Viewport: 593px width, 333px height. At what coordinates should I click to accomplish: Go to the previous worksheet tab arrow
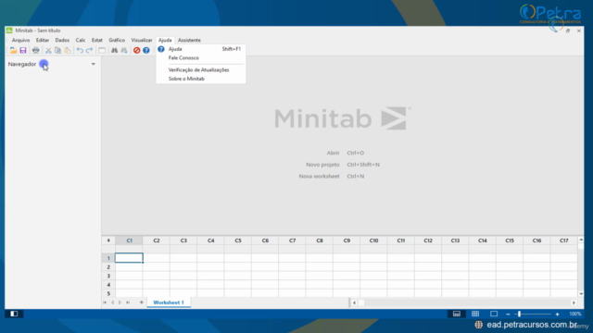(x=112, y=302)
